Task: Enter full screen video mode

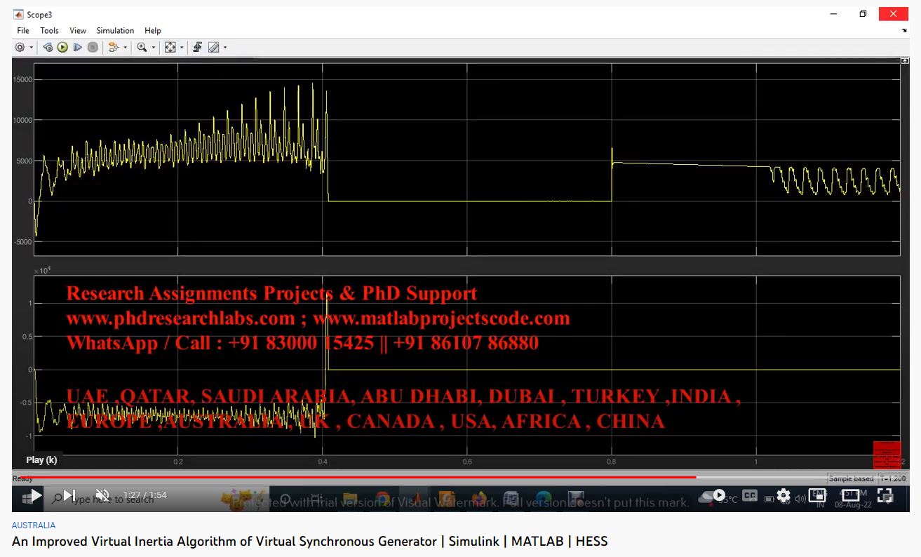Action: [x=885, y=495]
